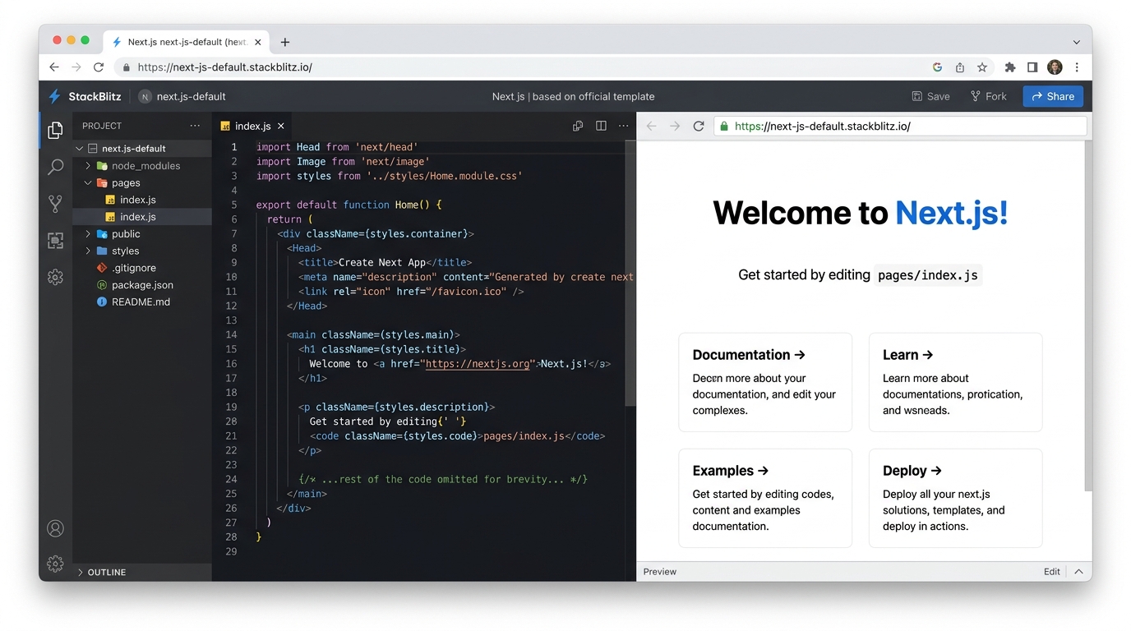Image resolution: width=1131 pixels, height=631 pixels.
Task: Click the Fork button in header
Action: [x=989, y=96]
